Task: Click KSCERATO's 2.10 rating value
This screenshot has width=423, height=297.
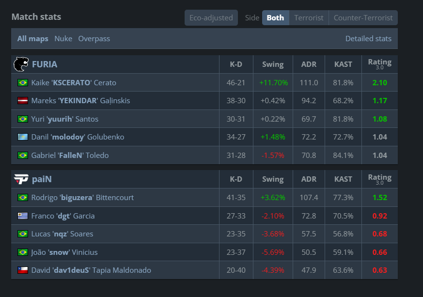Action: pos(379,82)
